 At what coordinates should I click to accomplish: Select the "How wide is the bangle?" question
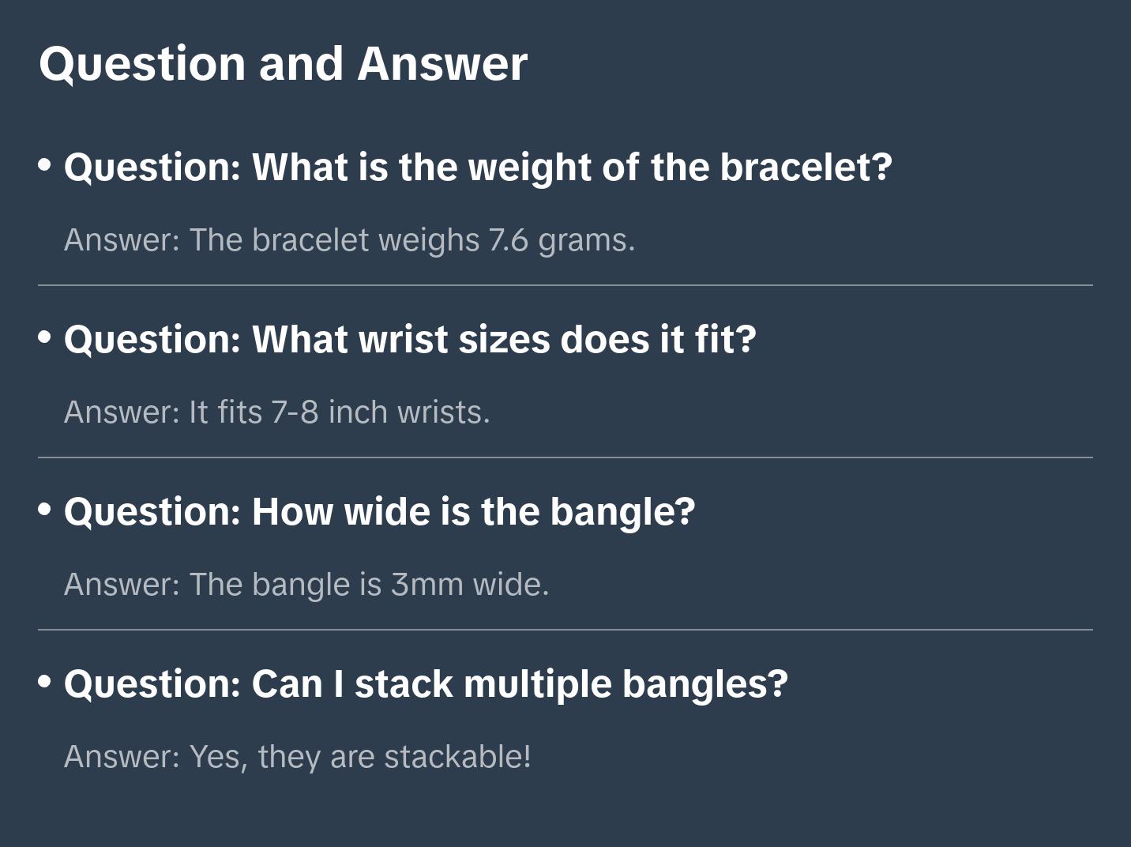click(379, 512)
